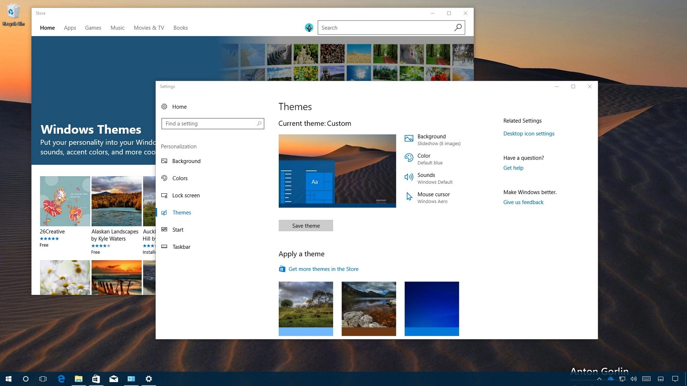This screenshot has height=386, width=687.
Task: Open the Store account avatar
Action: pos(309,27)
